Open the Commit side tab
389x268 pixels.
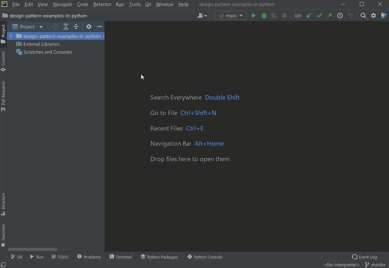pyautogui.click(x=3, y=61)
